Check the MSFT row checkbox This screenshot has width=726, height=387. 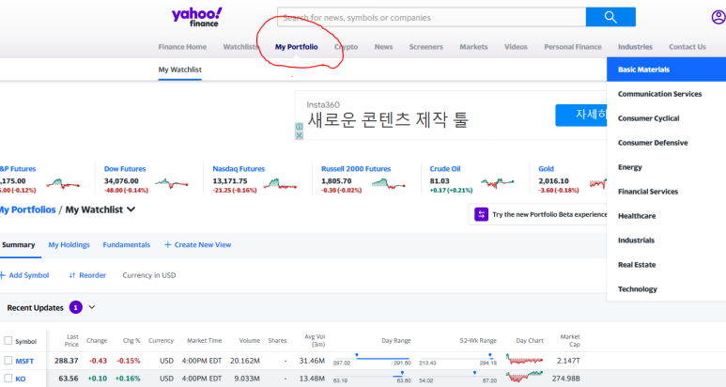tap(8, 360)
